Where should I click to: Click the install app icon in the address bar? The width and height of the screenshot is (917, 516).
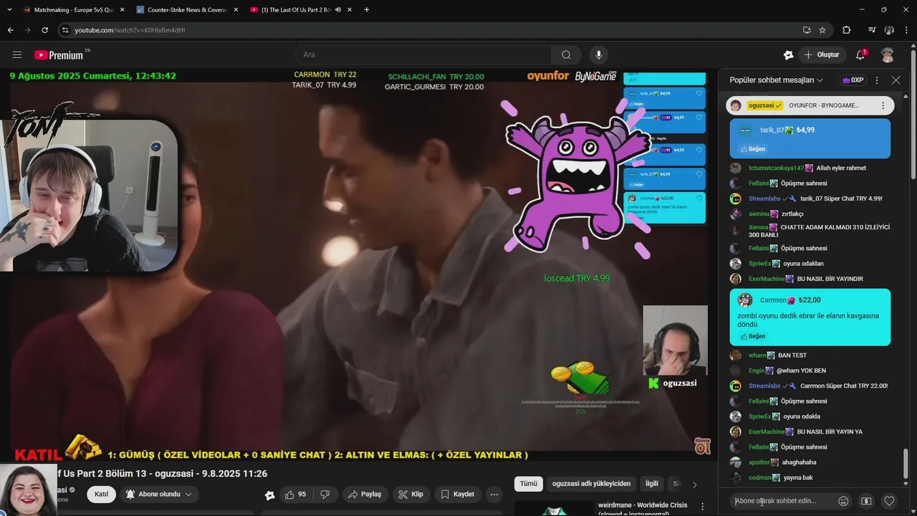point(807,30)
